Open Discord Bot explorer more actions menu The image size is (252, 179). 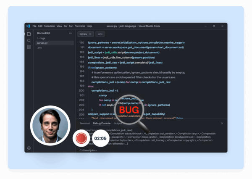pyautogui.click(x=70, y=33)
